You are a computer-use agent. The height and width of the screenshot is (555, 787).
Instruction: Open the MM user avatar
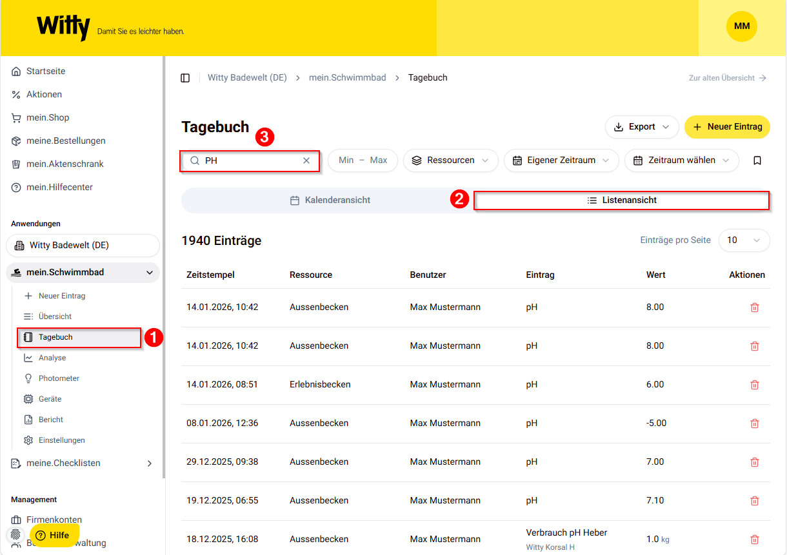(741, 26)
